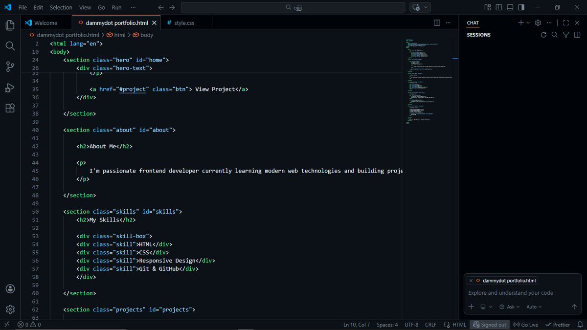The height and width of the screenshot is (330, 587).
Task: Toggle the Secondary Side Bar
Action: [521, 7]
